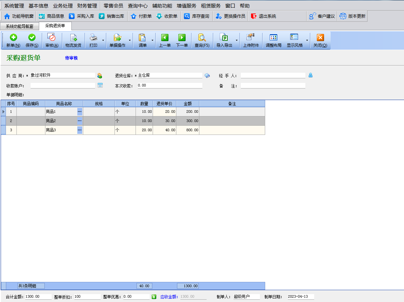Image resolution: width=404 pixels, height=302 pixels.
Task: Open the 查询中心 menu
Action: pos(138,6)
